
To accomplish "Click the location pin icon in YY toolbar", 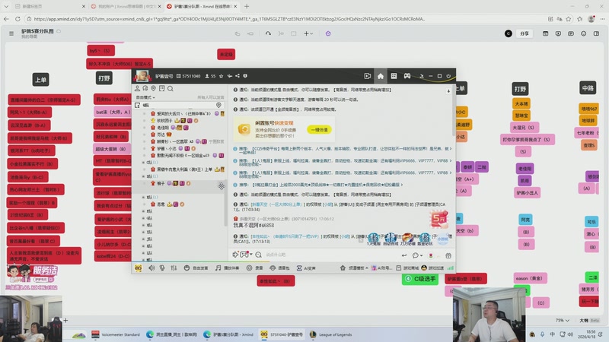I will coord(154,88).
